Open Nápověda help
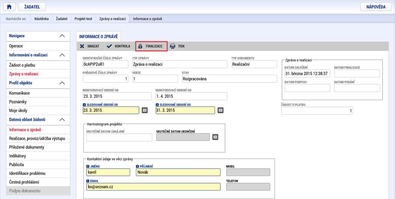395x199 pixels. pyautogui.click(x=376, y=7)
